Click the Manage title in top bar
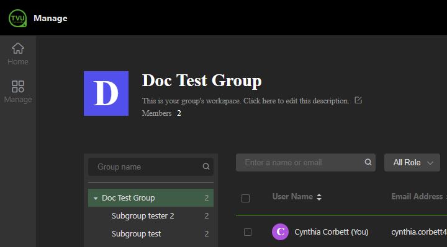This screenshot has width=447, height=247. pyautogui.click(x=50, y=18)
